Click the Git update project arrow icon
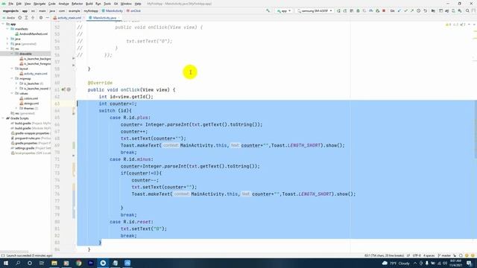 (399, 10)
